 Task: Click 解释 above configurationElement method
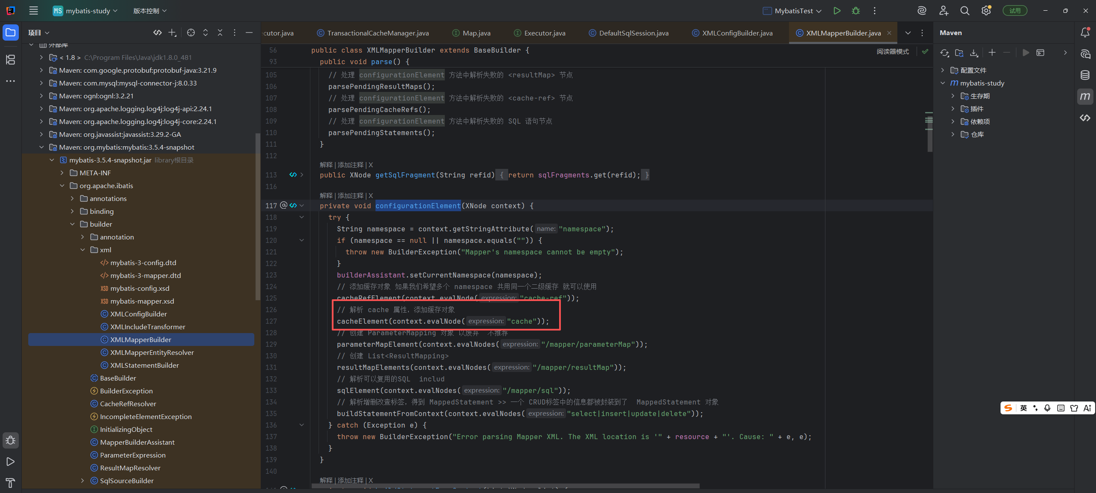326,195
